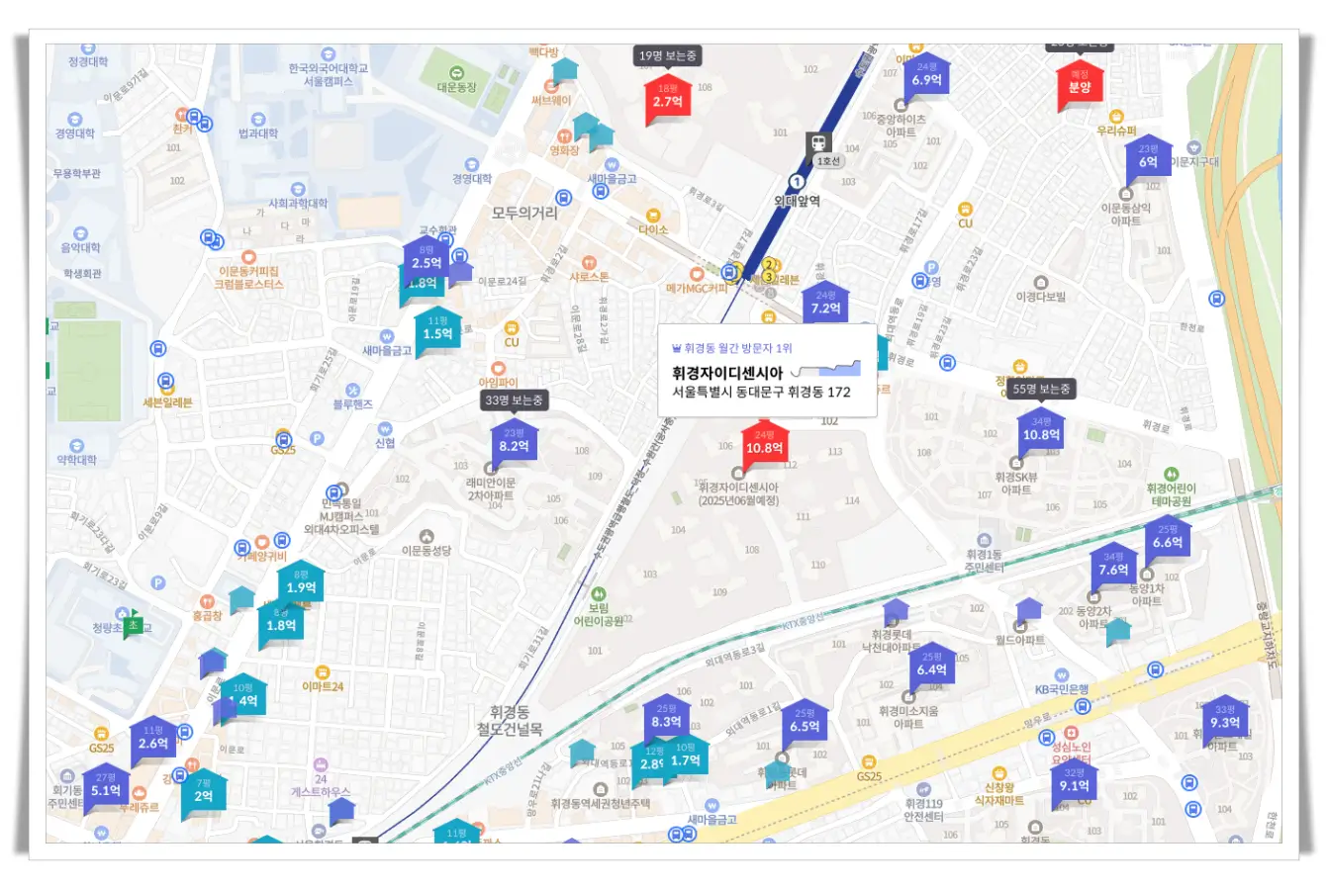Select the 블루핸즈 car service icon
This screenshot has height=889, width=1328.
[x=352, y=390]
